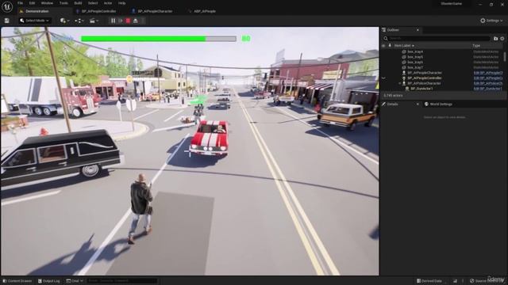
Task: Collapse the BP_AIPoliceCharacter tree node
Action: click(400, 83)
